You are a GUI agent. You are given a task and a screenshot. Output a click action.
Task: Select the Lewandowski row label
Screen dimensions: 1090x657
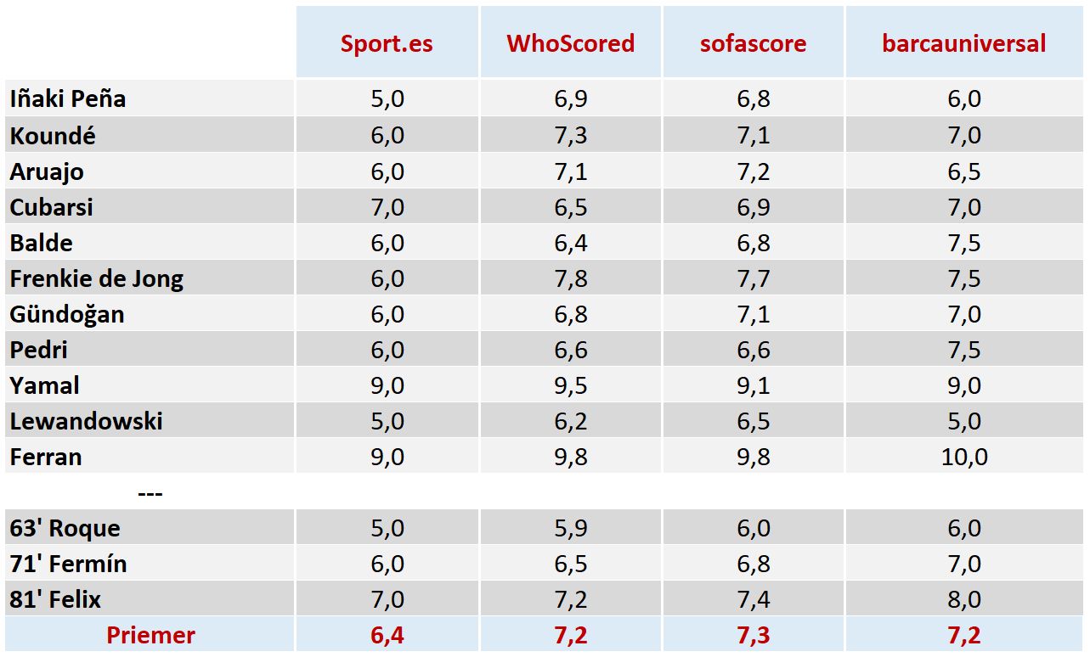pyautogui.click(x=86, y=421)
